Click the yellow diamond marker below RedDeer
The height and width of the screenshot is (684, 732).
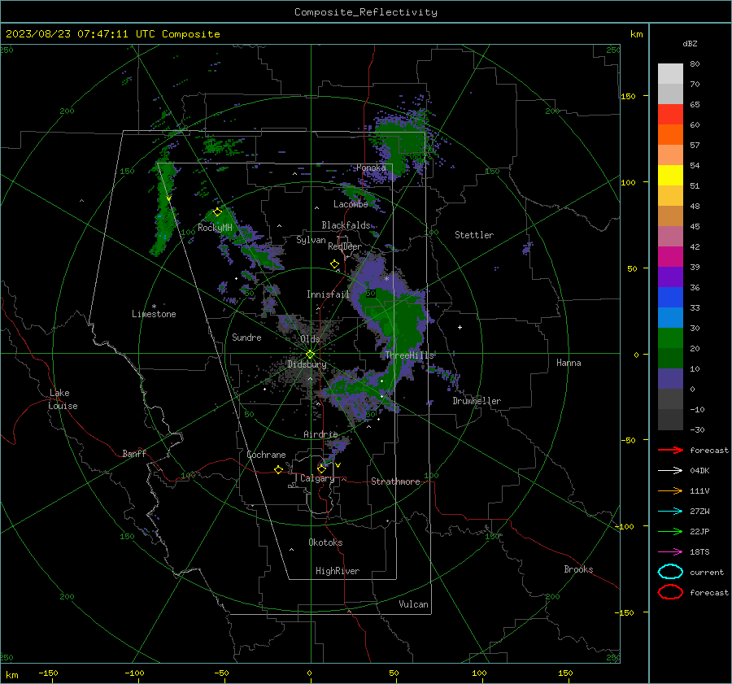(335, 264)
